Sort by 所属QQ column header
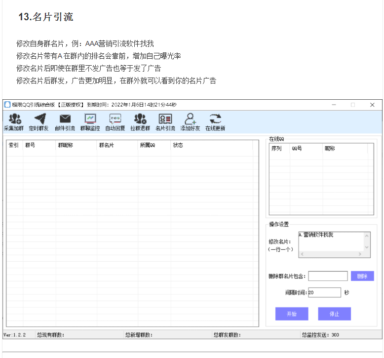Viewport: 384px width, 358px height. (x=154, y=145)
